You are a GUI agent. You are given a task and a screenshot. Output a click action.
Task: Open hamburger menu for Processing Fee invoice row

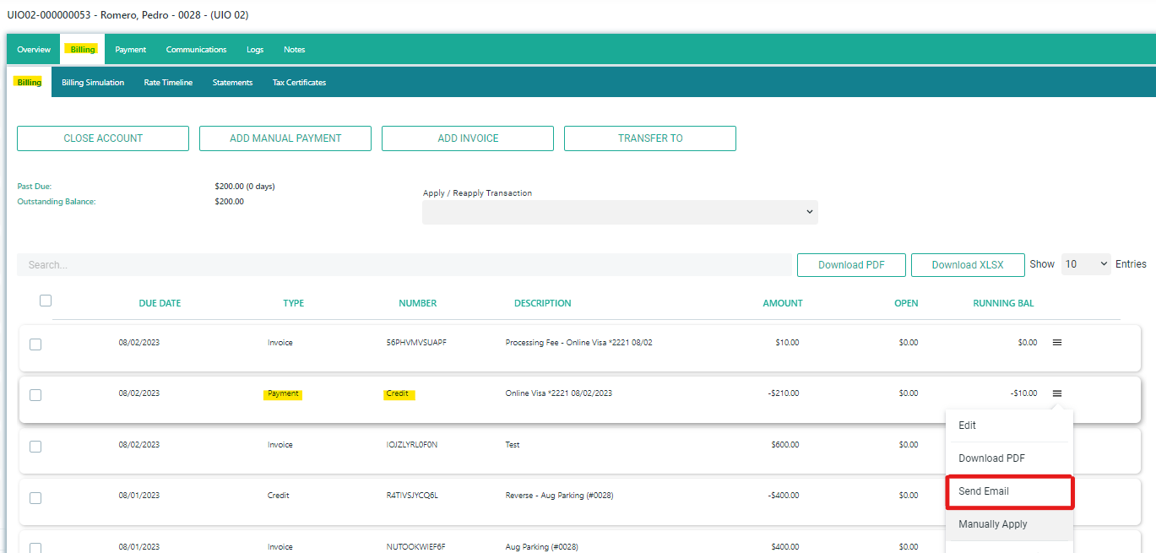tap(1056, 343)
